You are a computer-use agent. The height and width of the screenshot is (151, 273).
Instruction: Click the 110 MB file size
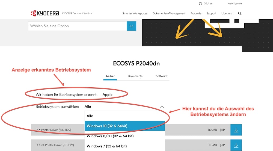point(212,130)
